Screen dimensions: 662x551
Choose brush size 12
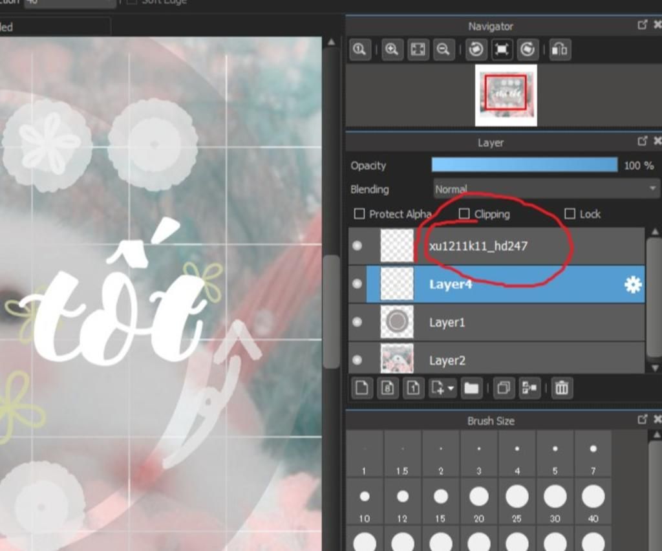pyautogui.click(x=402, y=502)
